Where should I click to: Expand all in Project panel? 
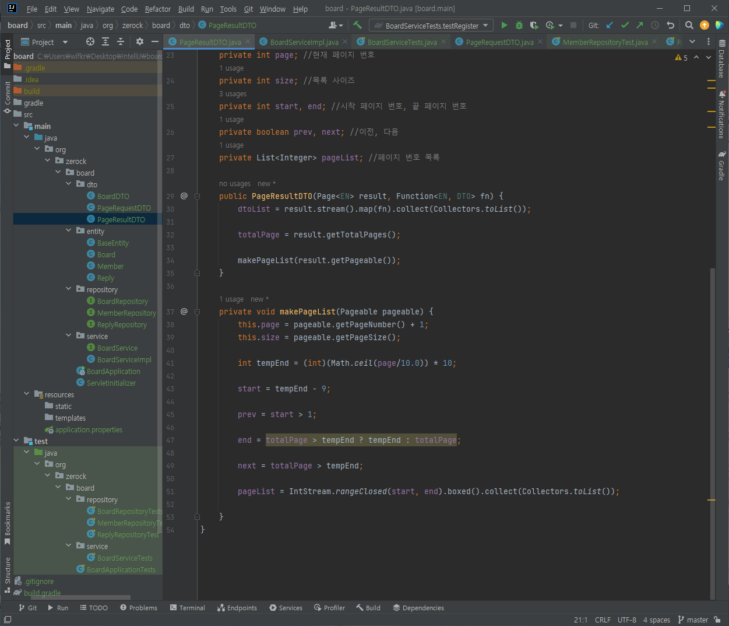pyautogui.click(x=105, y=41)
